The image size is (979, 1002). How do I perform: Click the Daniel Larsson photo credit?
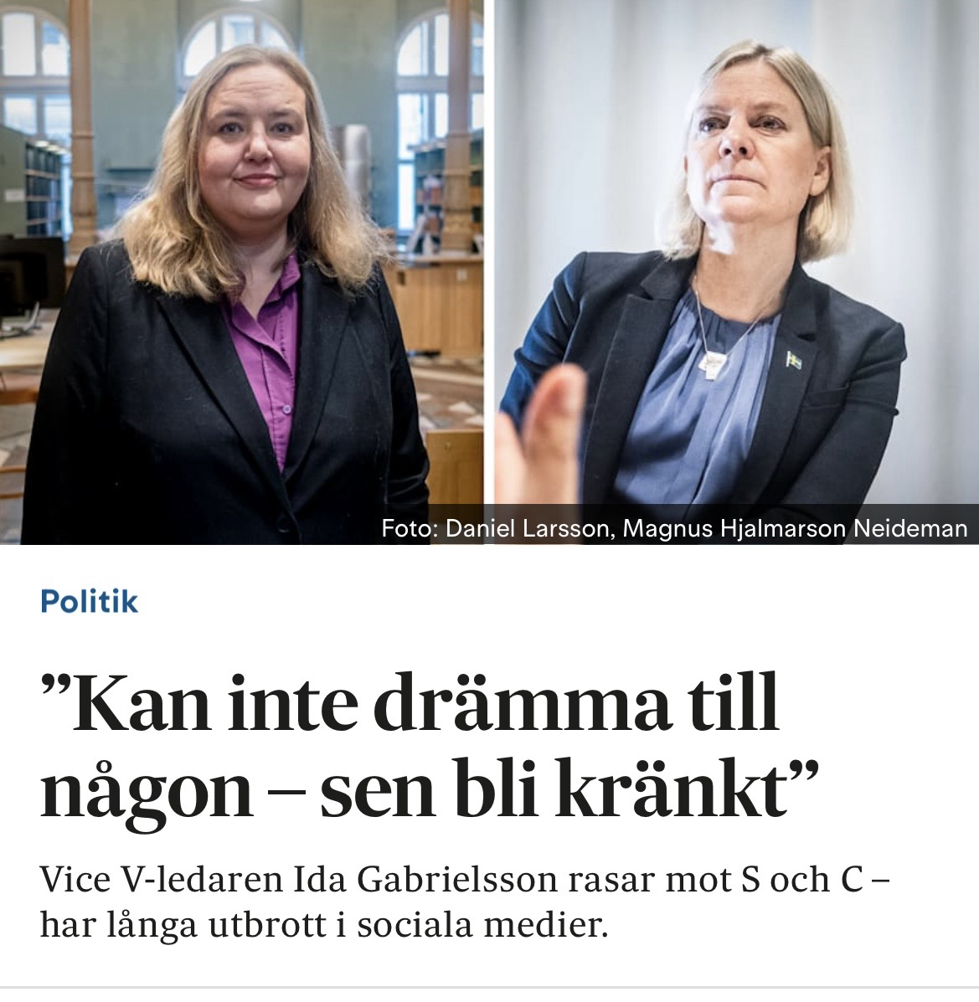pos(530,528)
